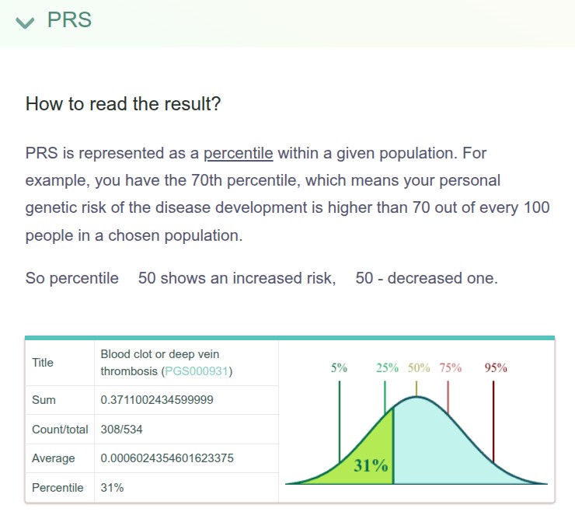Click the PRS section header title
Viewport: 575px width, 522px height.
click(x=69, y=19)
